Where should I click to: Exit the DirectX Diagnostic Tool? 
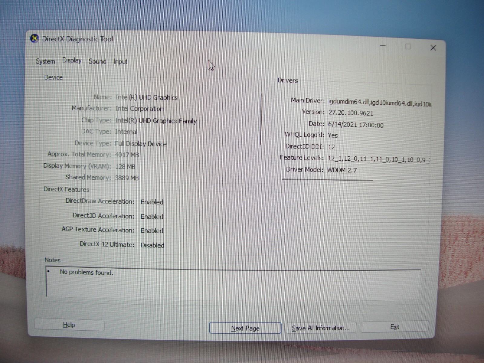395,327
